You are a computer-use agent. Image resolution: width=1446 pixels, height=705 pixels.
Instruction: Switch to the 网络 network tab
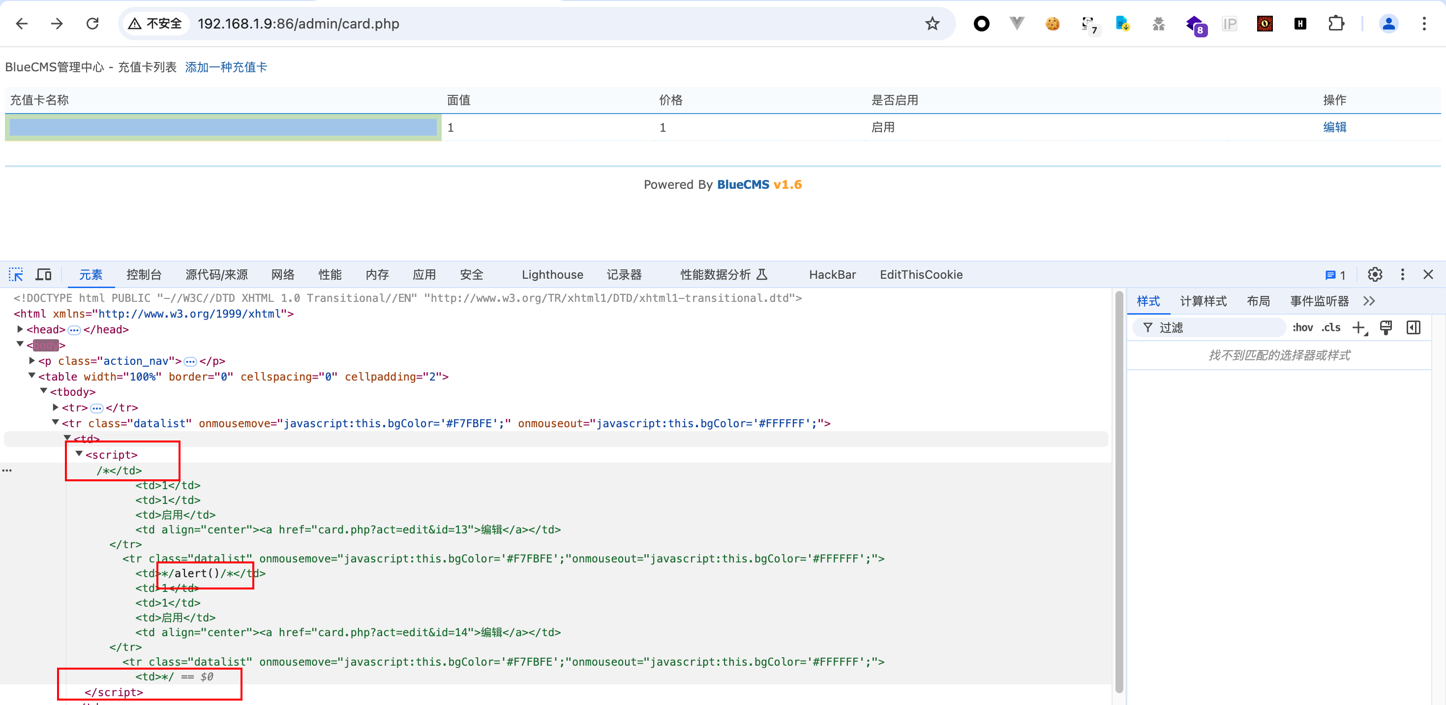coord(282,274)
